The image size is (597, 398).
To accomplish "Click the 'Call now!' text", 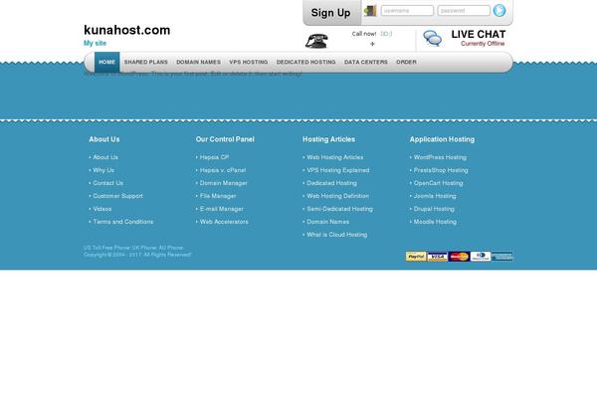I will coord(364,34).
